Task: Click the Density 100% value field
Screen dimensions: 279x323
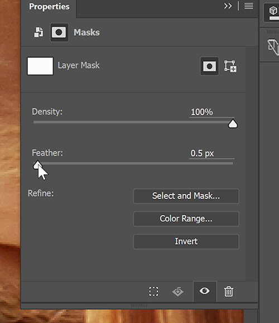Action: [211, 112]
